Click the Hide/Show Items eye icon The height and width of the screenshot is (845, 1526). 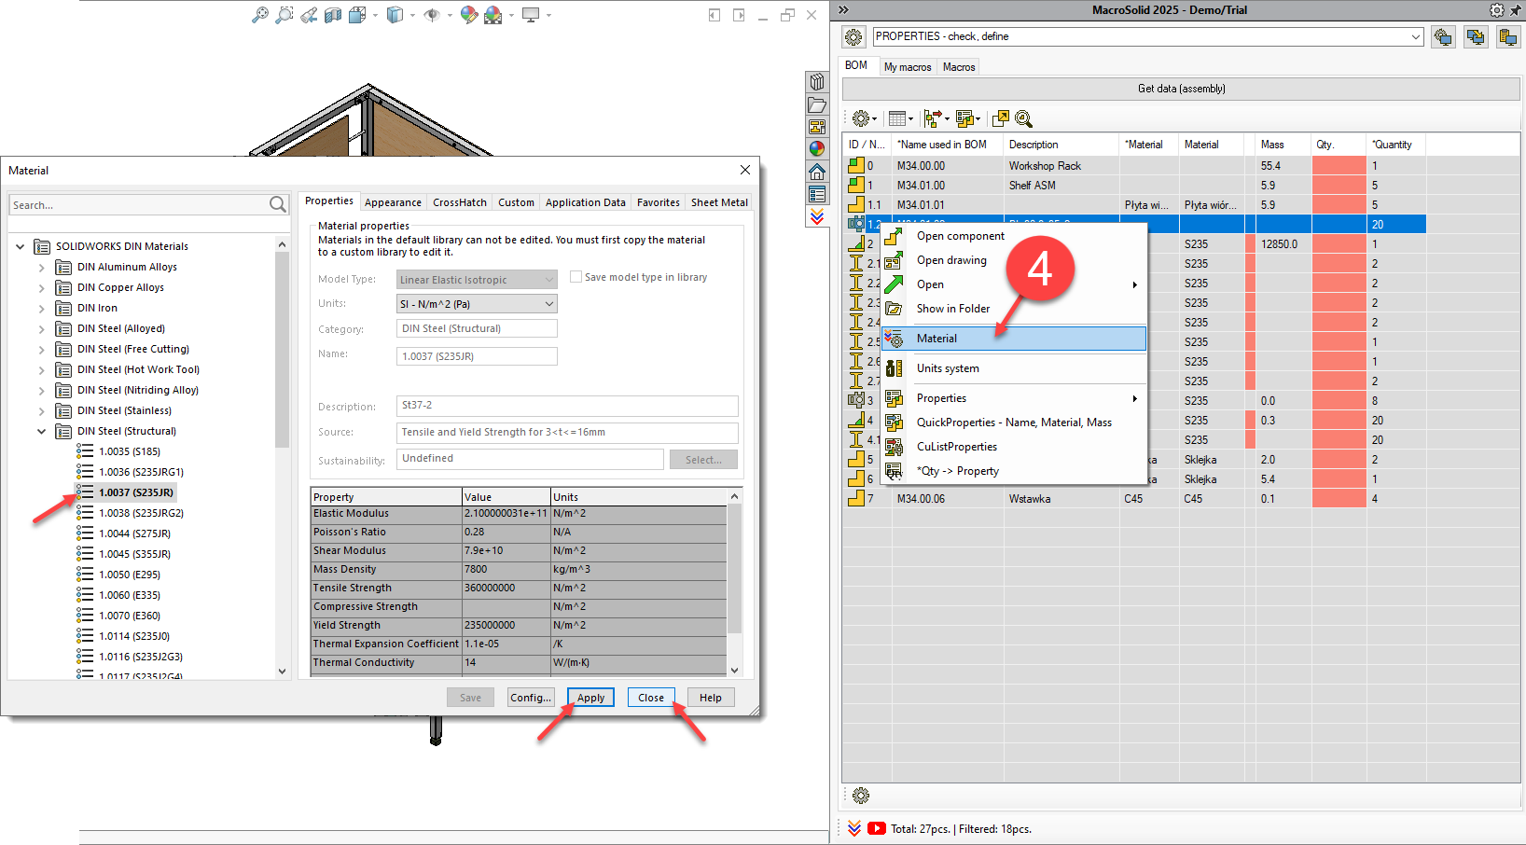point(431,15)
